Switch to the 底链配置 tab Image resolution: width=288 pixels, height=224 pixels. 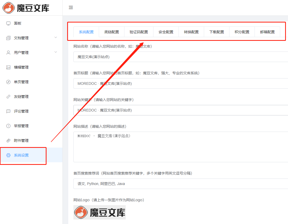(112, 32)
